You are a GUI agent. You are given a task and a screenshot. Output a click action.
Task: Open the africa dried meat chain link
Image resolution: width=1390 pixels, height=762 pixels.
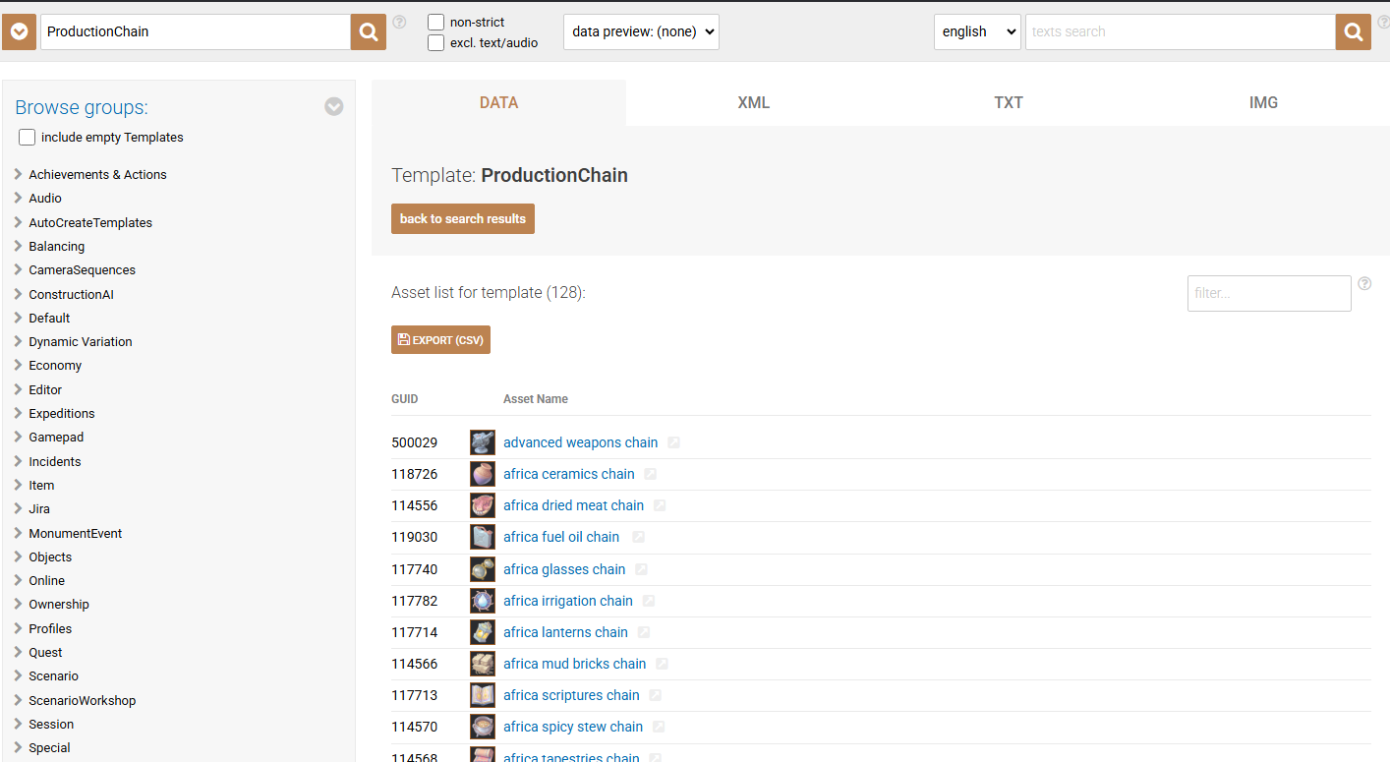pyautogui.click(x=573, y=505)
